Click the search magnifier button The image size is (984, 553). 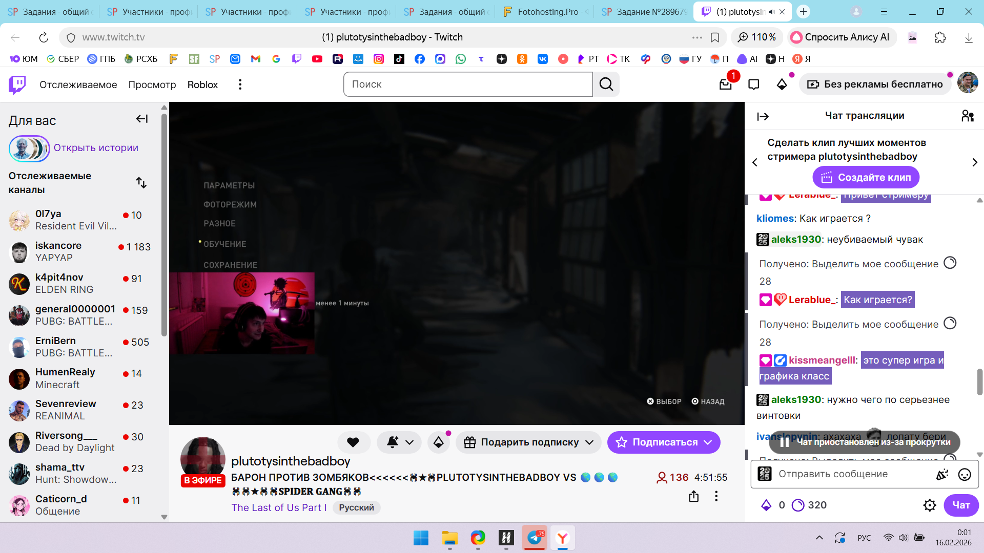606,84
